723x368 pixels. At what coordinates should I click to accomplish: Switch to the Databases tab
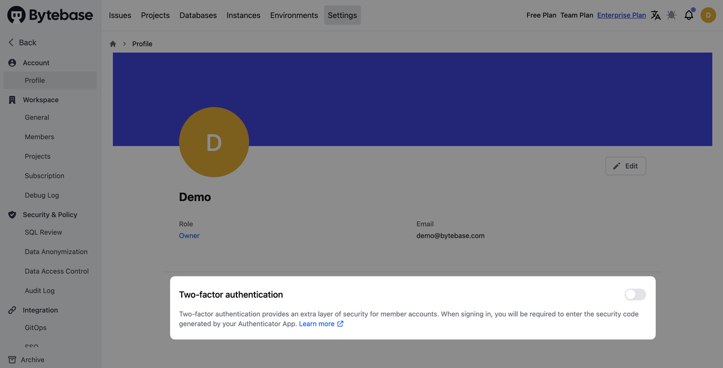(x=198, y=15)
